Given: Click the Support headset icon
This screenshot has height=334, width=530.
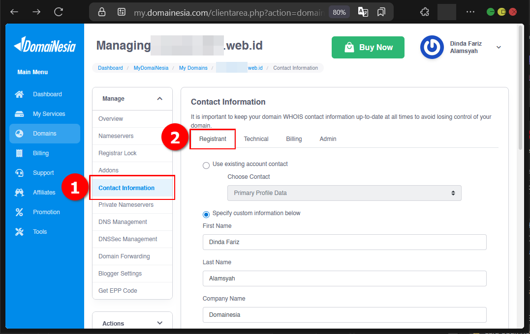Looking at the screenshot, I should tap(19, 173).
